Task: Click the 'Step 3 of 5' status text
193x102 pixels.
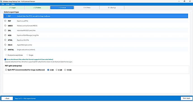Action: click(25, 98)
